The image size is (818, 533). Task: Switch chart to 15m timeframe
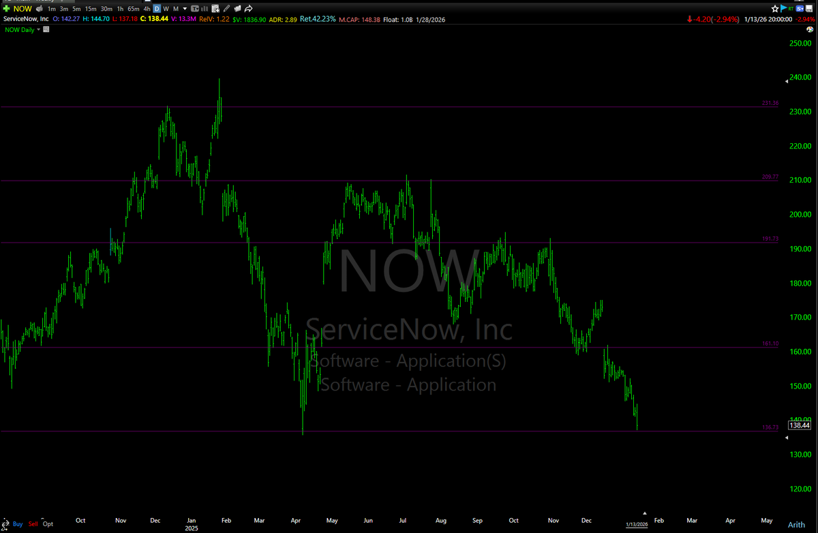[x=91, y=9]
